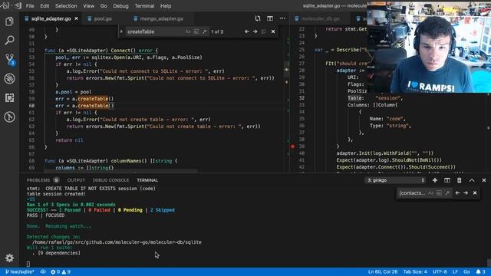
Task: Click Tab Size: 4 in status bar
Action: pos(415,272)
